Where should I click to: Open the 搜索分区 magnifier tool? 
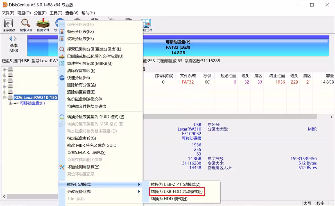tap(26, 25)
